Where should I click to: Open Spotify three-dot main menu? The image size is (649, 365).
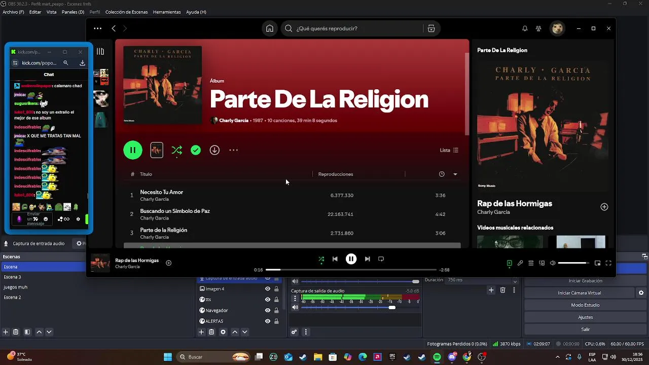point(97,28)
